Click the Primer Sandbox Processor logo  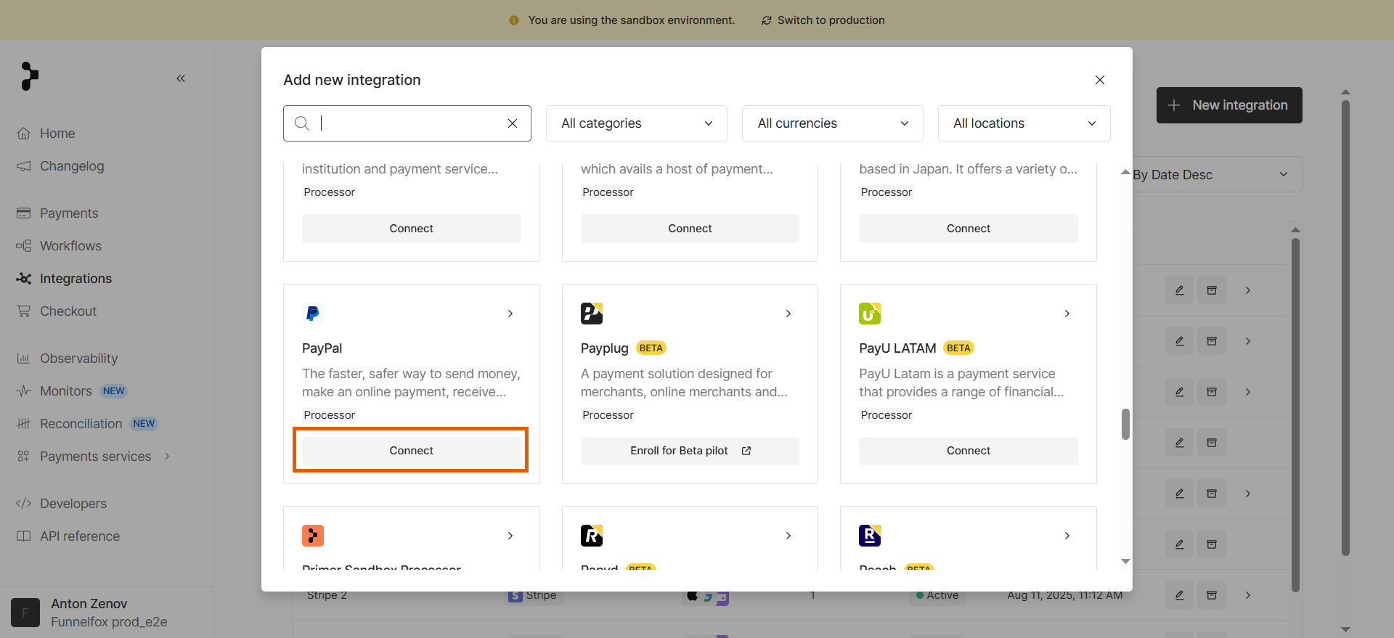pos(313,536)
